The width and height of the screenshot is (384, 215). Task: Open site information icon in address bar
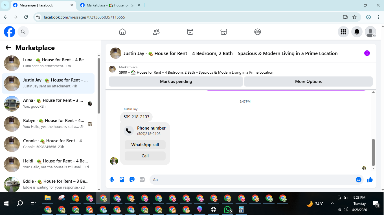pyautogui.click(x=38, y=17)
